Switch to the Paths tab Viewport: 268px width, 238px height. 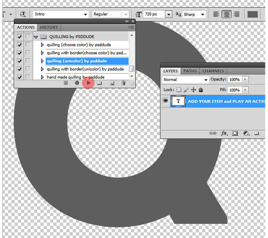tap(190, 71)
